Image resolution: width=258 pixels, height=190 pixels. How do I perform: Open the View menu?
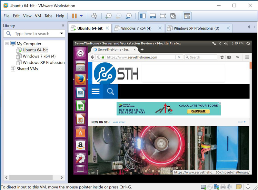coord(27,16)
